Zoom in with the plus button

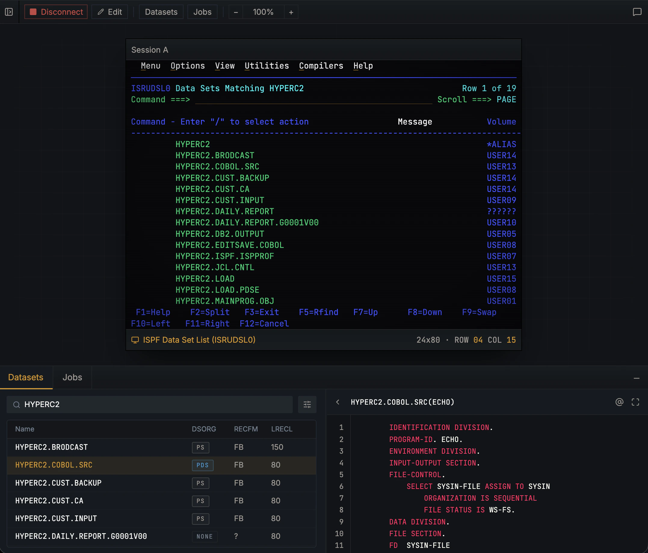tap(291, 12)
